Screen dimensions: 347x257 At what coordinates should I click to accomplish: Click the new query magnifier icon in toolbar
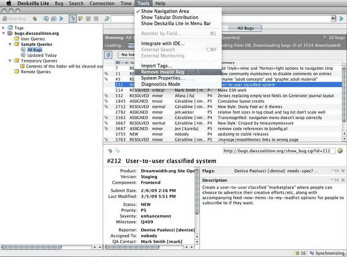pos(46,19)
